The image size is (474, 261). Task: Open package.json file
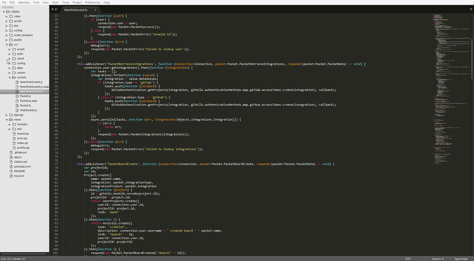(22, 166)
